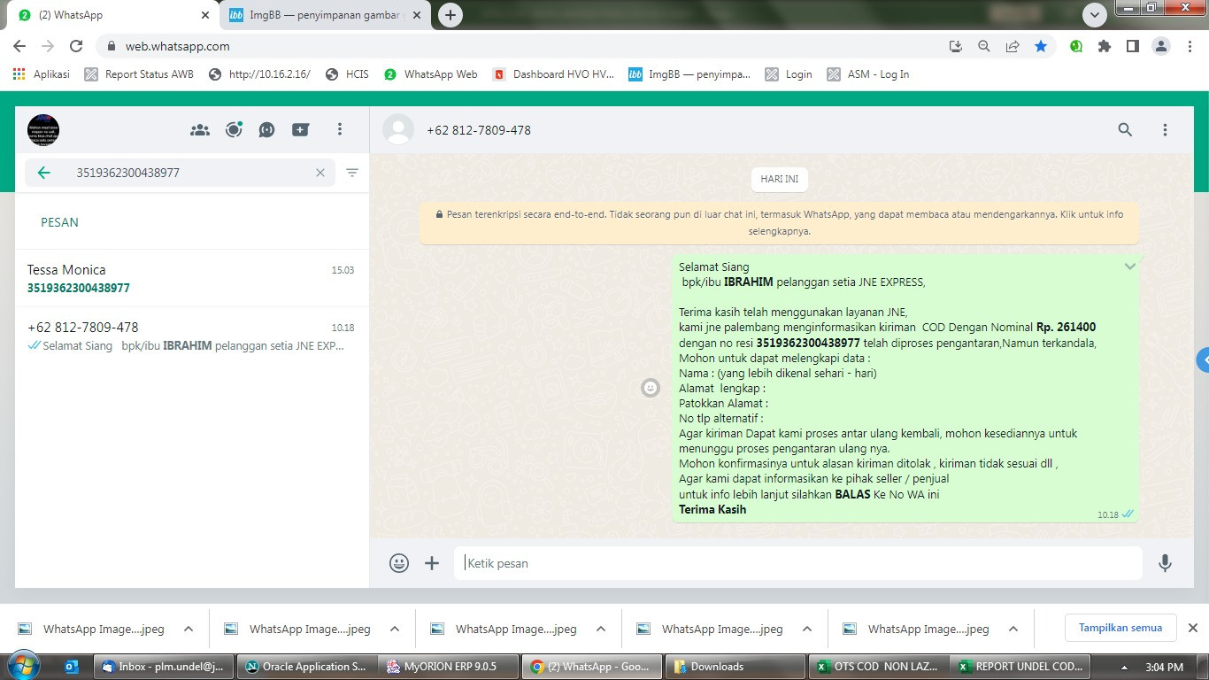Open Tessa Monica search result

click(x=191, y=279)
